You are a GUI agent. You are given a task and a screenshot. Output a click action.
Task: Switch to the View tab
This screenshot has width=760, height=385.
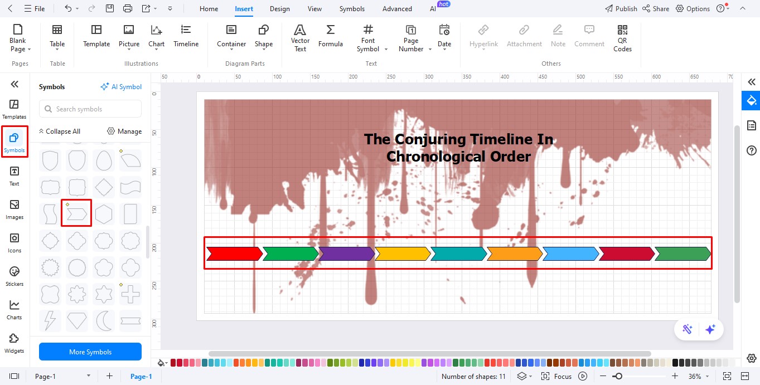tap(314, 9)
